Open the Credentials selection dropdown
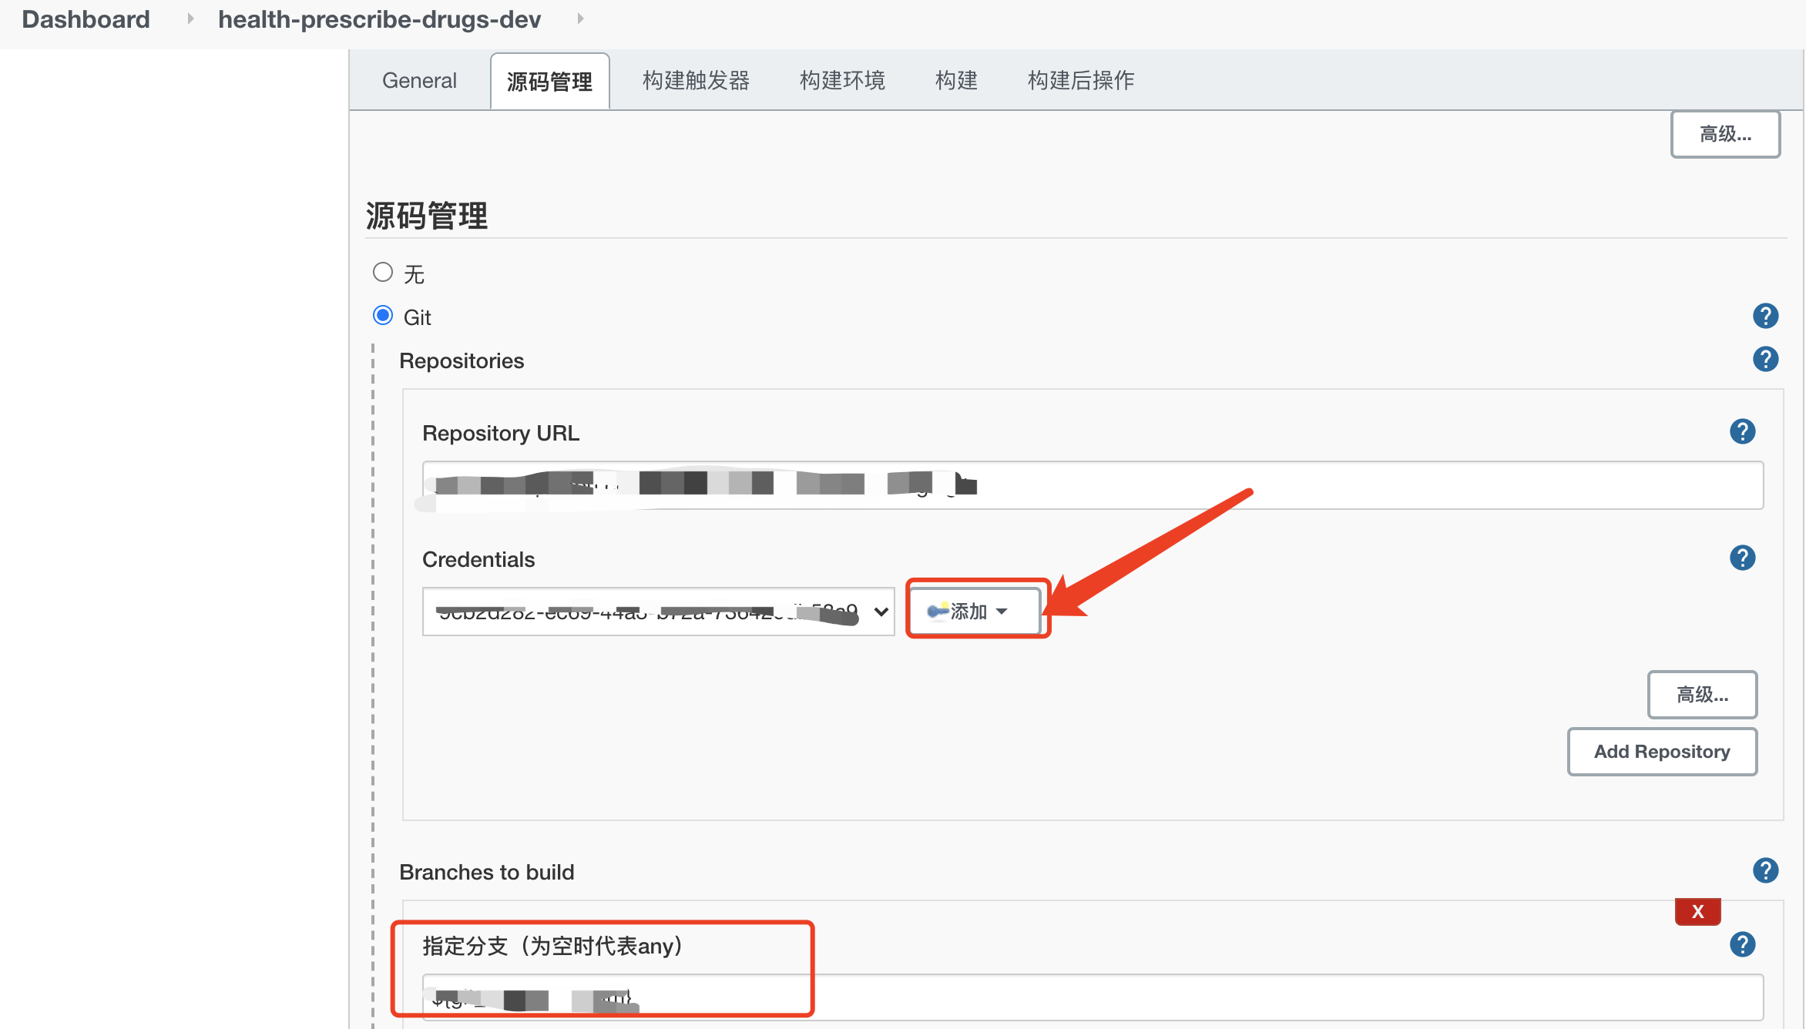The height and width of the screenshot is (1029, 1806). [x=659, y=612]
